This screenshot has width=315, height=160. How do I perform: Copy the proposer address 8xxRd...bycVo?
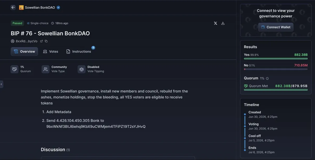click(46, 41)
